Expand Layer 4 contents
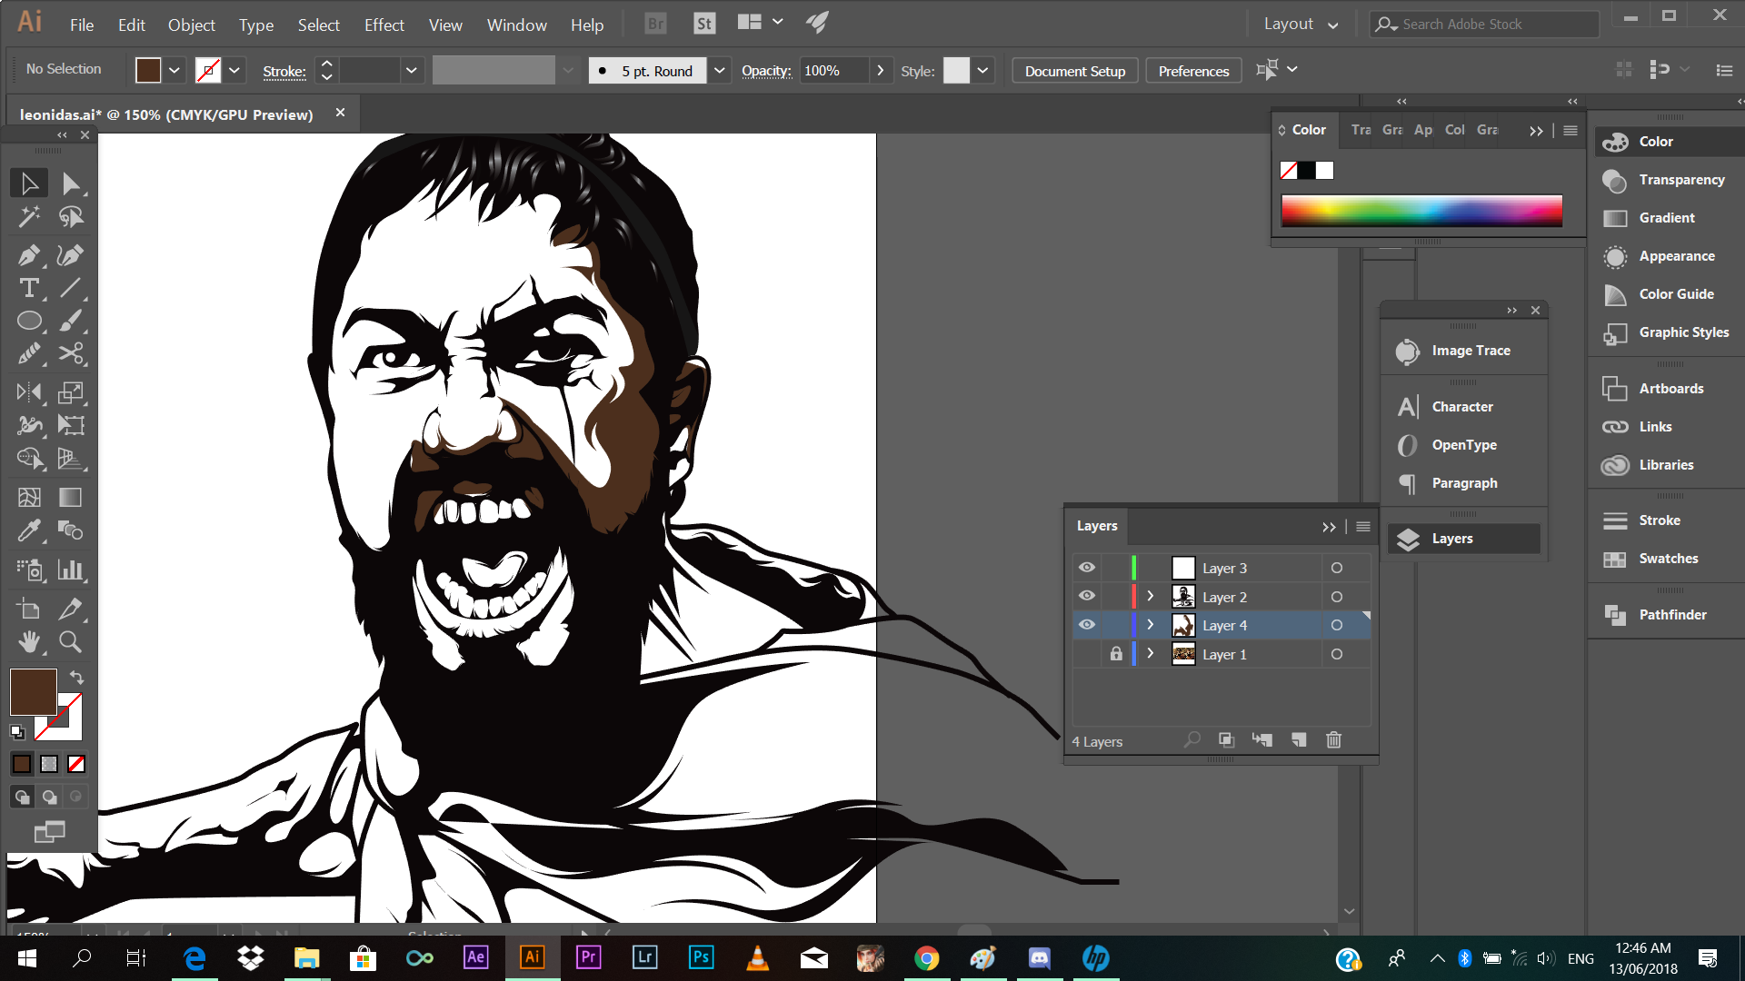 click(1151, 625)
